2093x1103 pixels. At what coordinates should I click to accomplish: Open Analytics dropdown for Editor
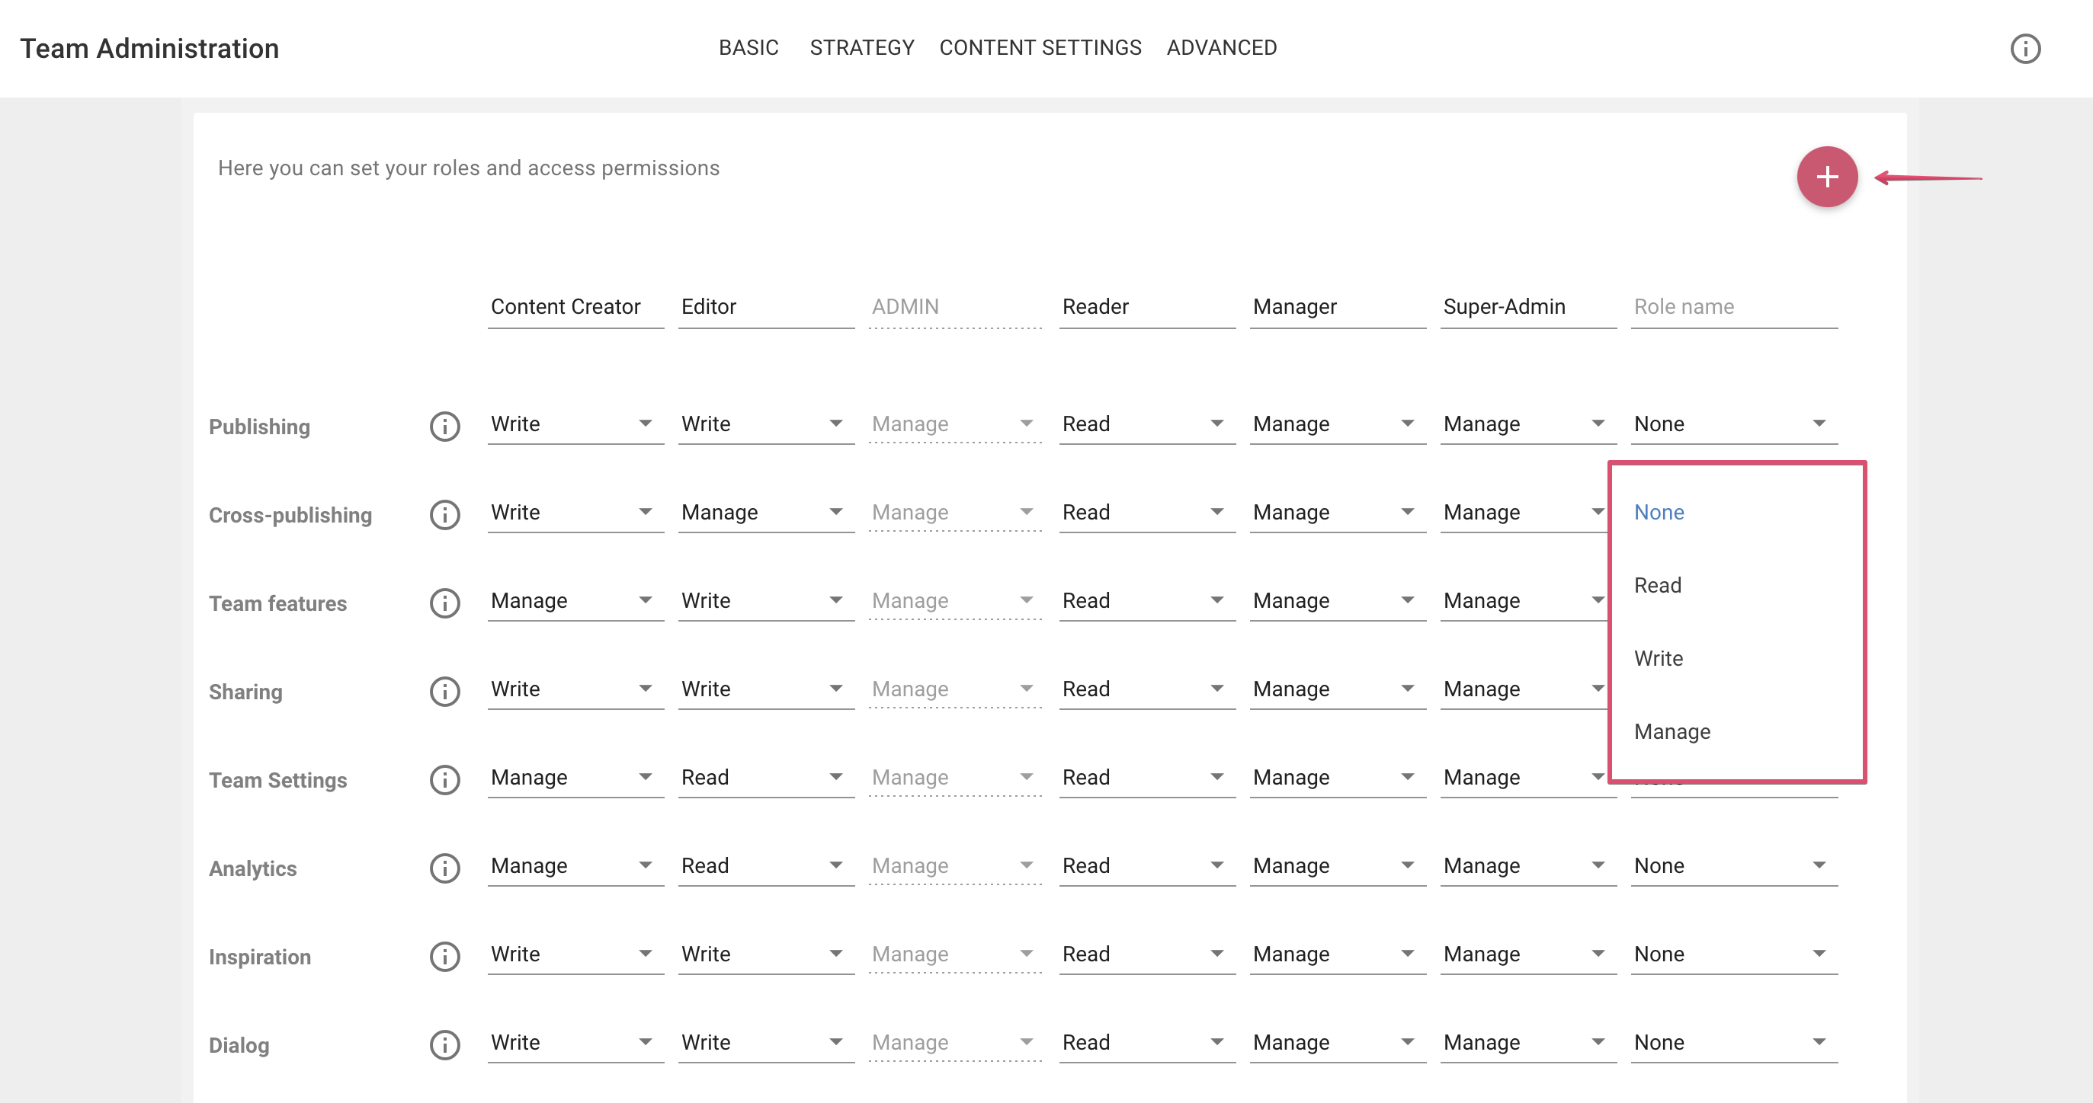tap(766, 866)
